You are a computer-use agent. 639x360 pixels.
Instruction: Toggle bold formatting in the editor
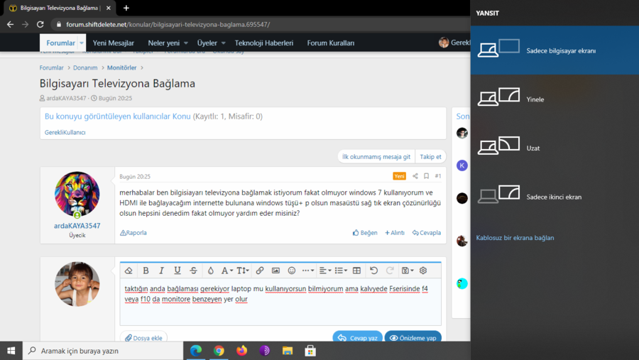point(146,271)
